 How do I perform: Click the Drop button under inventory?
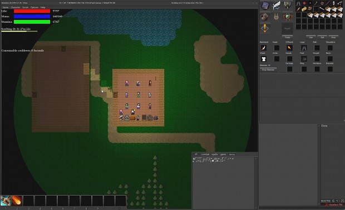click(333, 37)
